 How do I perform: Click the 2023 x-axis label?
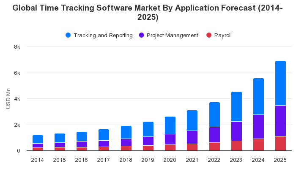236,160
